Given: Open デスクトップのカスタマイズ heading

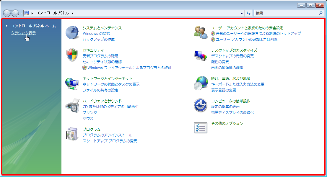Looking at the screenshot, I should coord(234,50).
